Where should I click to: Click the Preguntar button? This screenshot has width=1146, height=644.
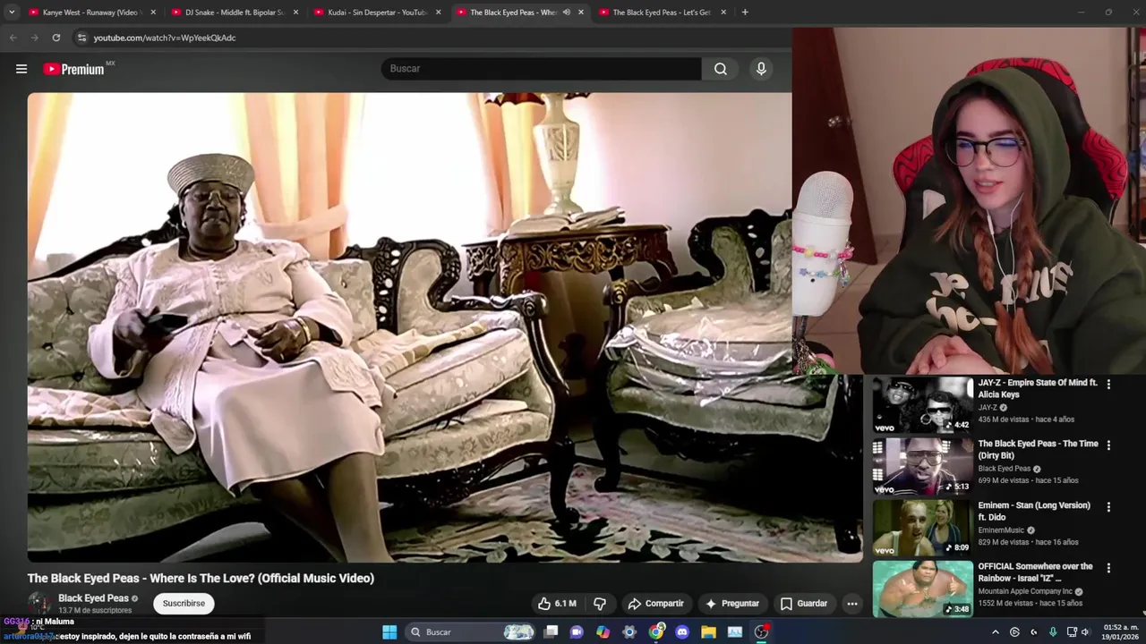[731, 604]
